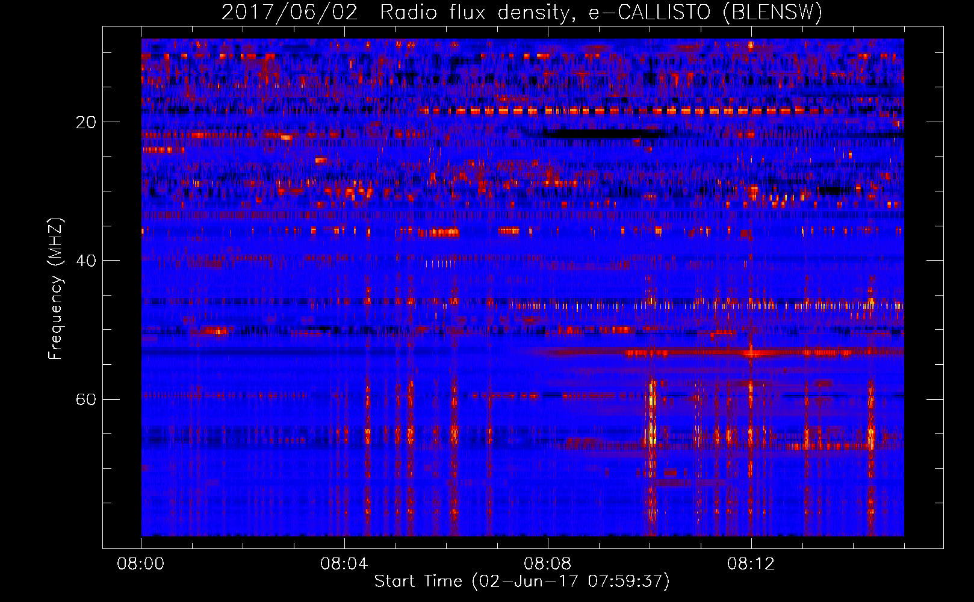Click the 'Frequency (MHZ)' axis label

click(55, 289)
